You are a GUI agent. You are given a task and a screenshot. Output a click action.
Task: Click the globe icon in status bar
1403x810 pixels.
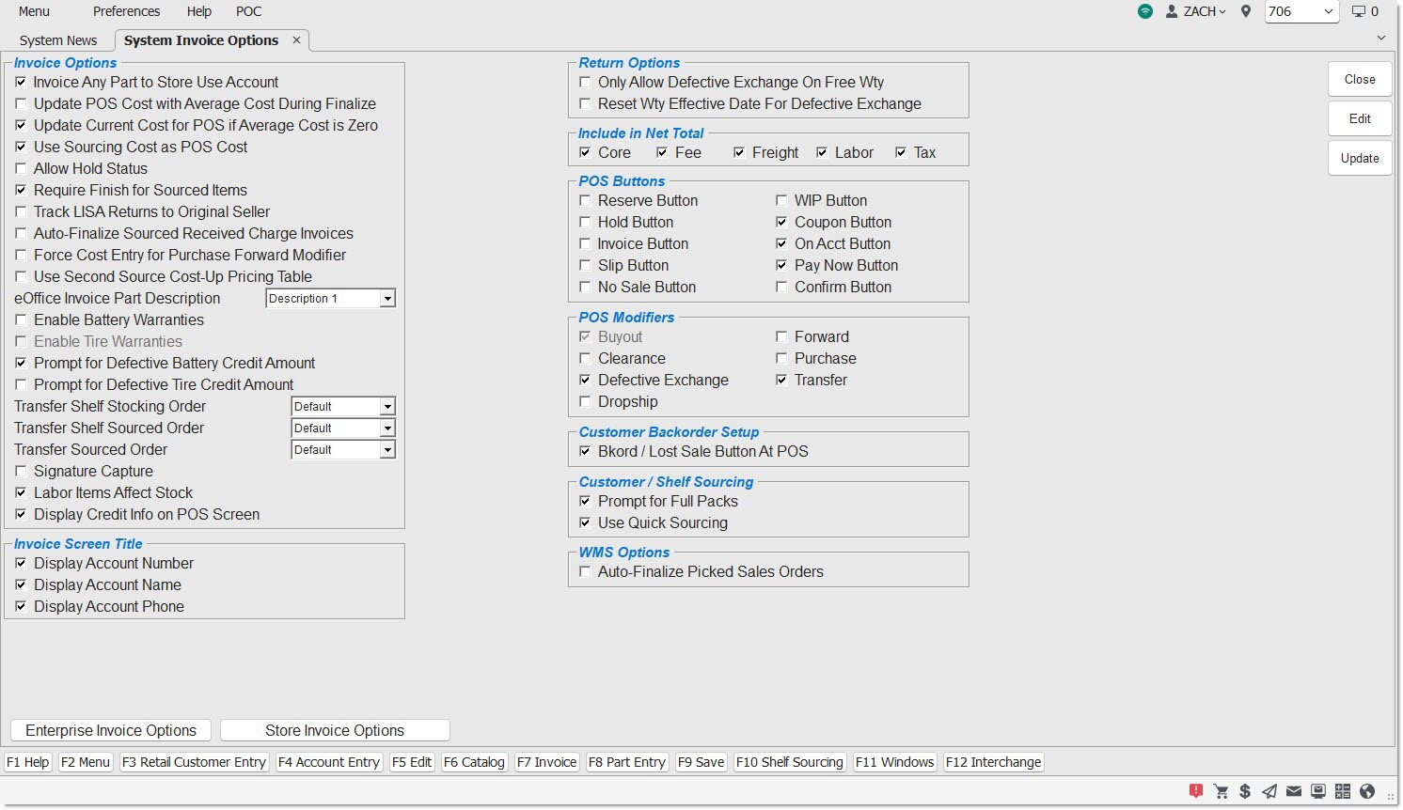pyautogui.click(x=1367, y=791)
